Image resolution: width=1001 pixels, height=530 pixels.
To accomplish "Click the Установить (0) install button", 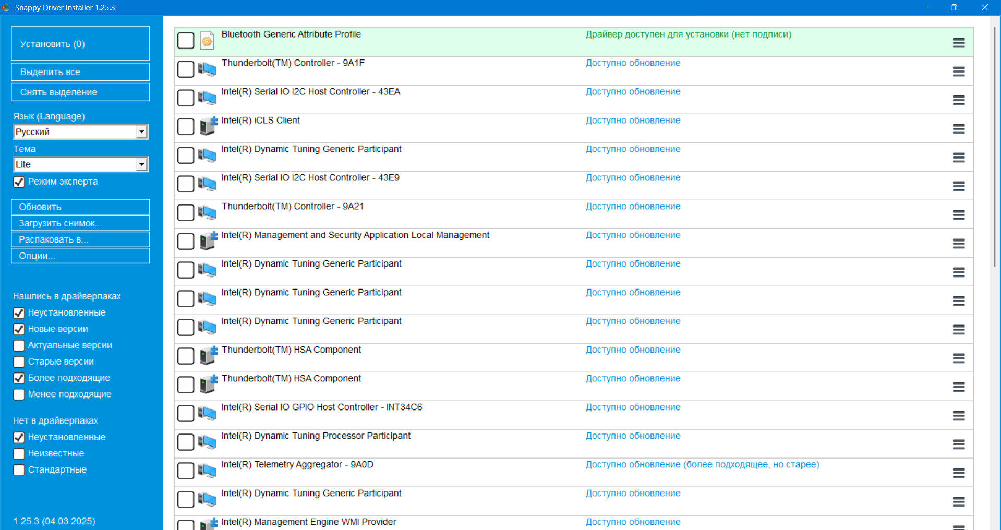I will pyautogui.click(x=80, y=44).
